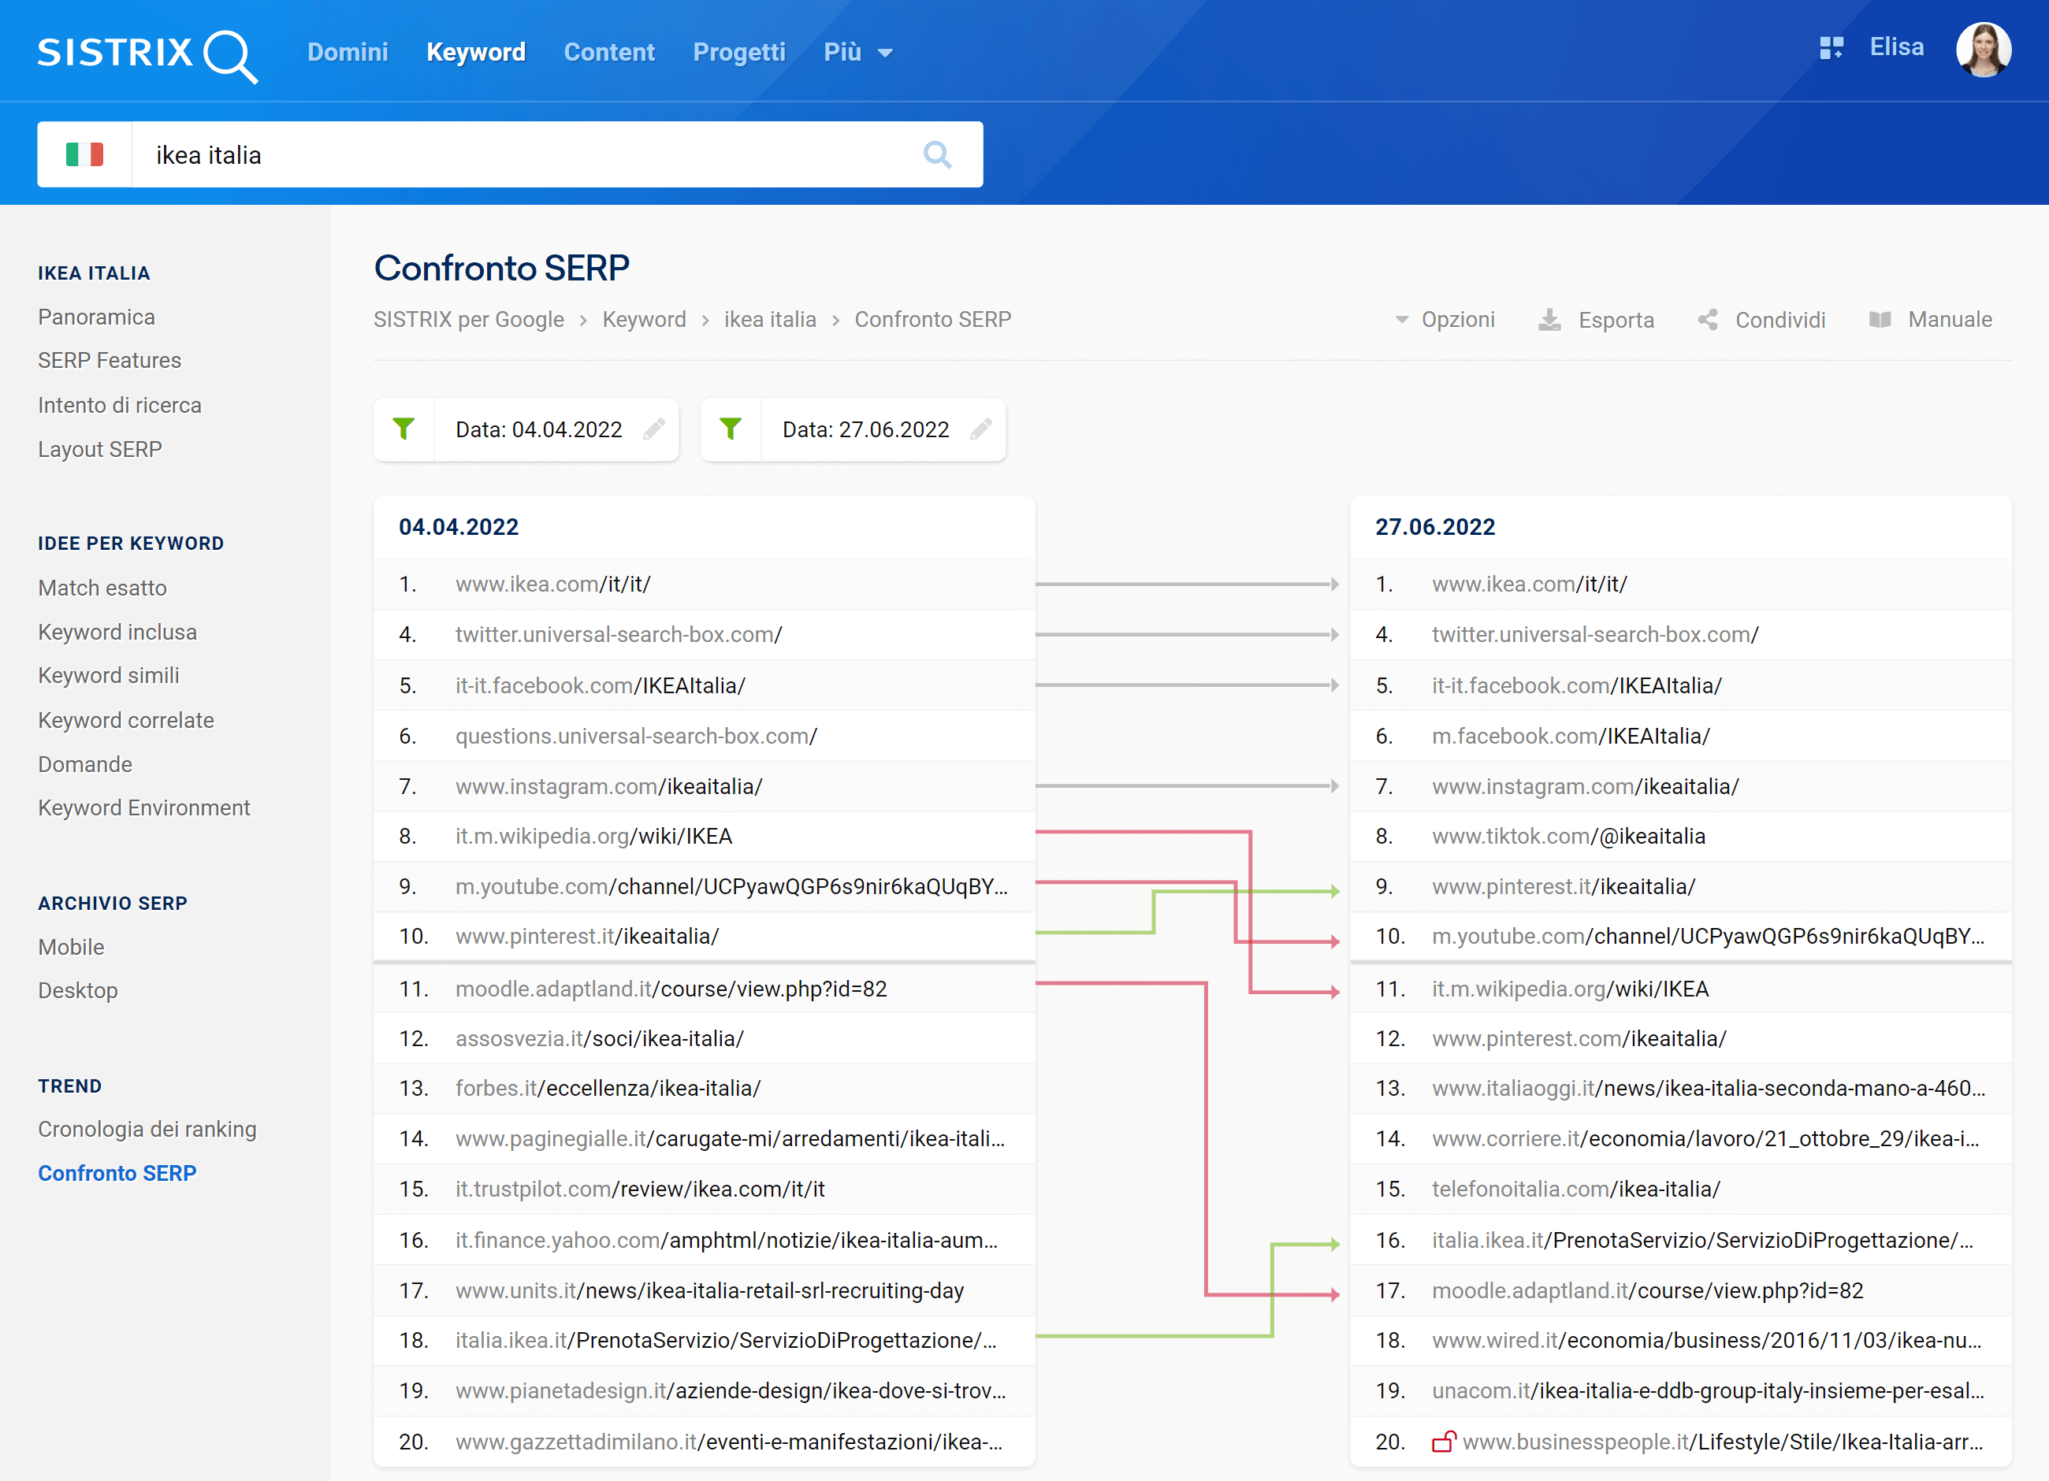Click m.facebook.com/IKEAItalia result
2049x1481 pixels.
(x=1571, y=736)
